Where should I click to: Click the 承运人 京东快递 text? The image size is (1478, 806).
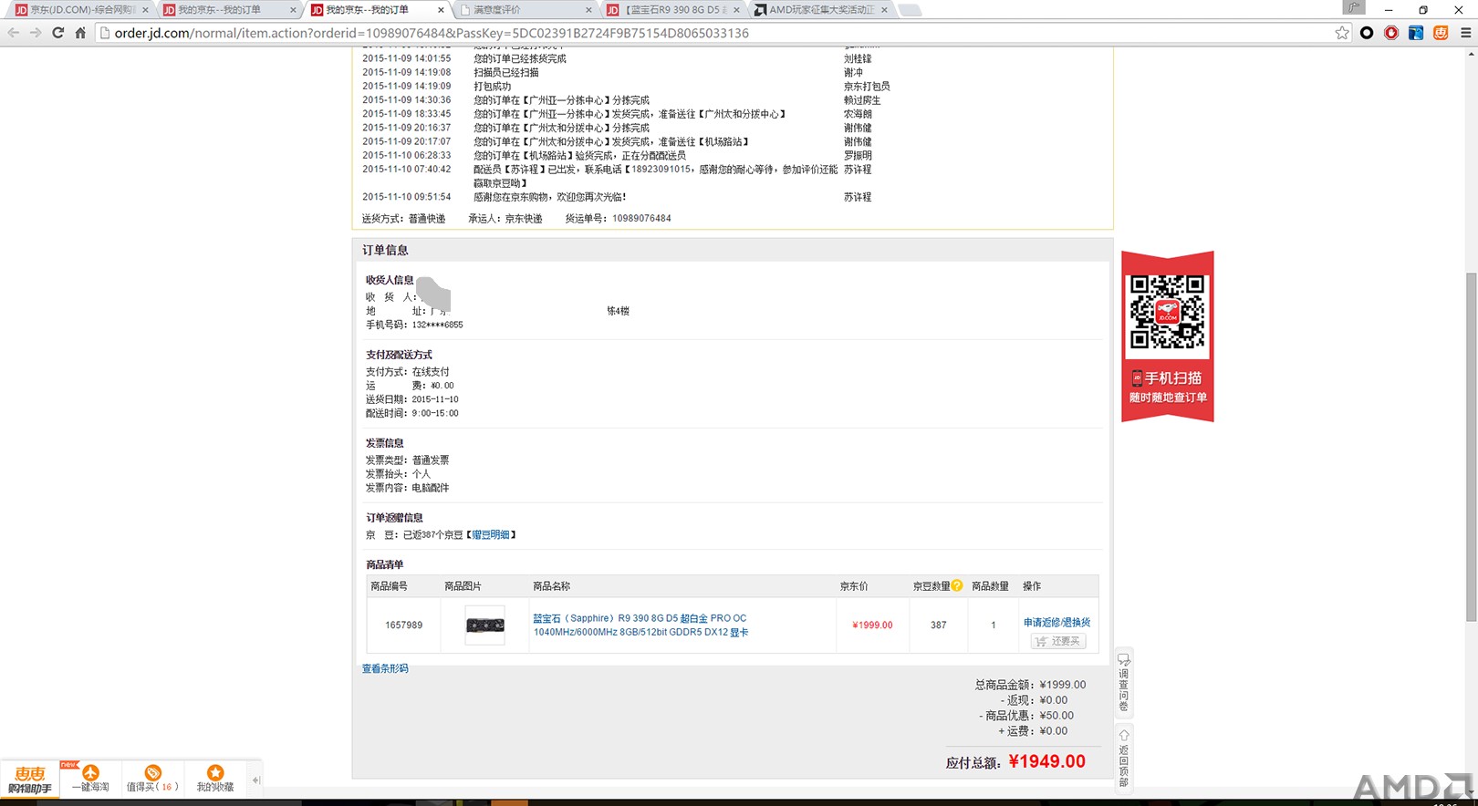click(x=505, y=218)
